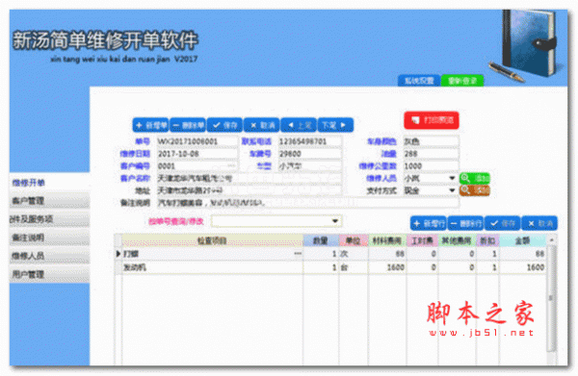Click the 新增单 (new order) button
Screen dimensions: 578x376
pyautogui.click(x=150, y=125)
